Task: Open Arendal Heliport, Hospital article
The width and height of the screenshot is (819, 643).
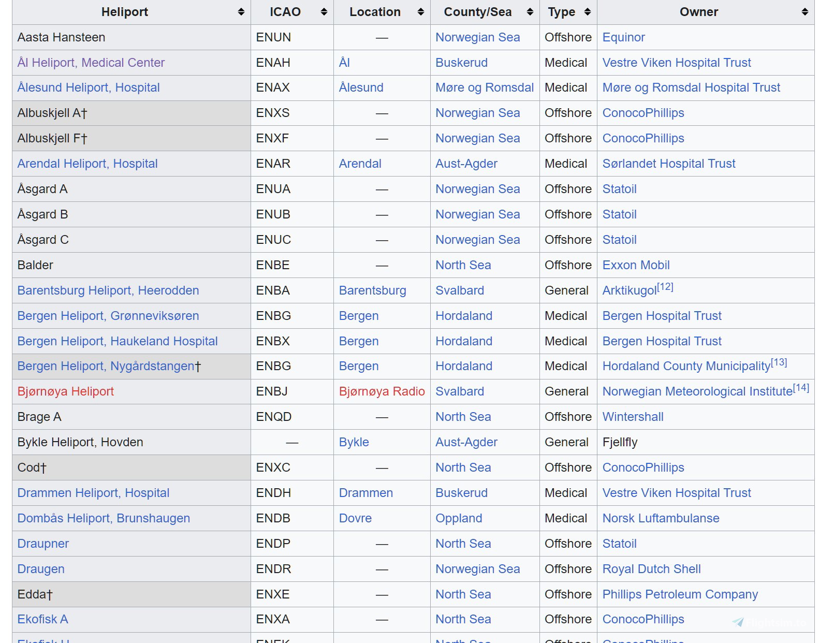Action: coord(87,164)
